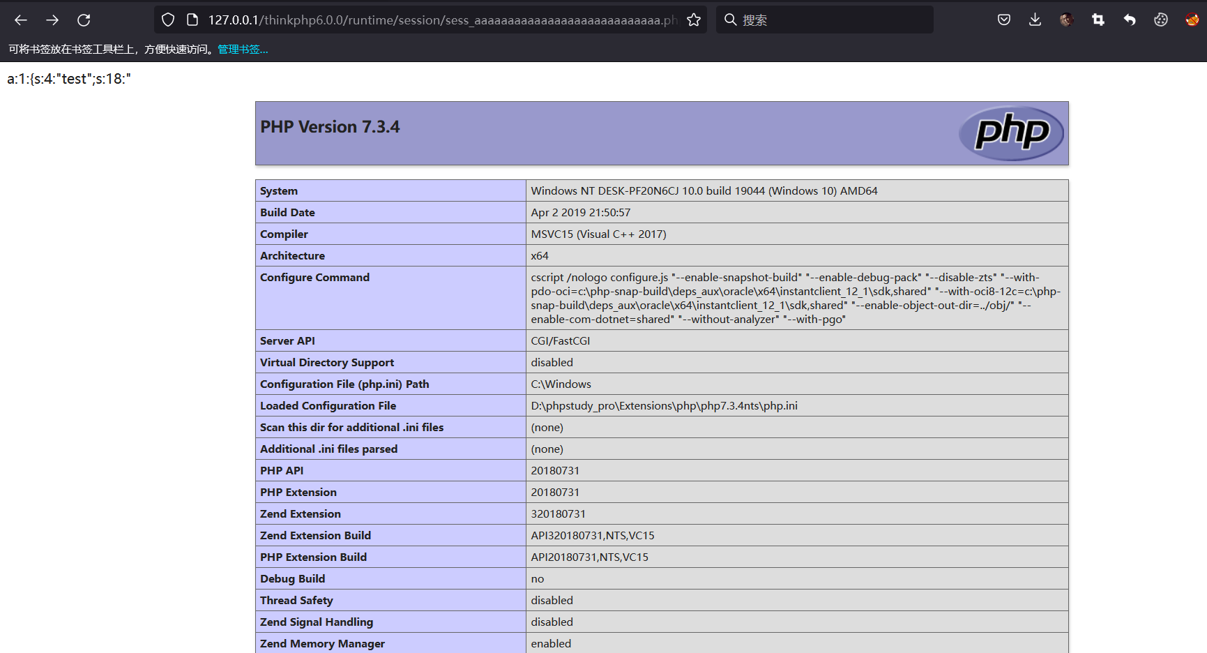Viewport: 1207px width, 653px height.
Task: Select the PHP Extension Build label
Action: pyautogui.click(x=313, y=557)
